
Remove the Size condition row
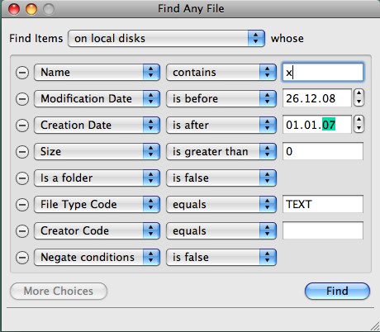[22, 152]
